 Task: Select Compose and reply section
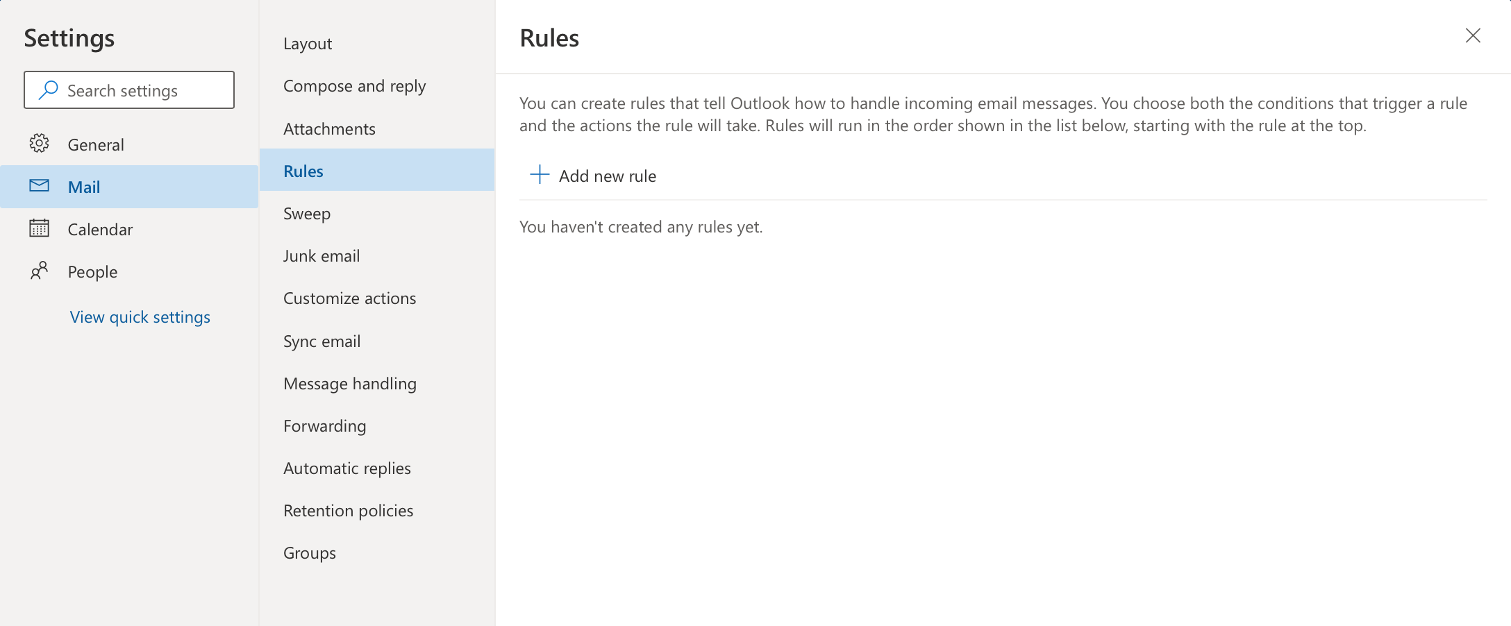[x=354, y=86]
